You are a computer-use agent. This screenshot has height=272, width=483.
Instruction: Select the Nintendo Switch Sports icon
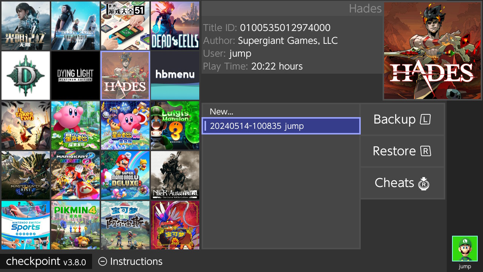[x=26, y=225]
